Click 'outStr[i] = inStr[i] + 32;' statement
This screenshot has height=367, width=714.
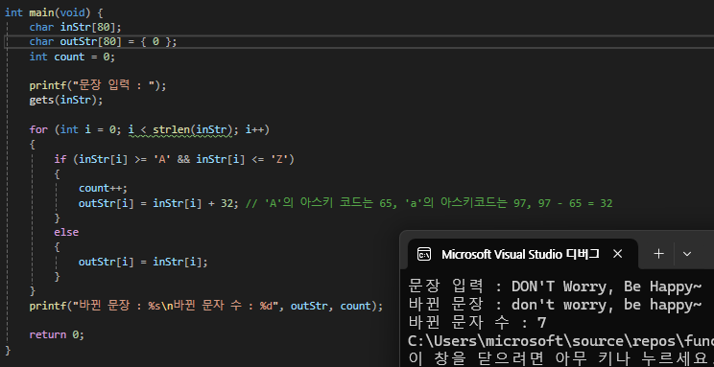click(158, 203)
